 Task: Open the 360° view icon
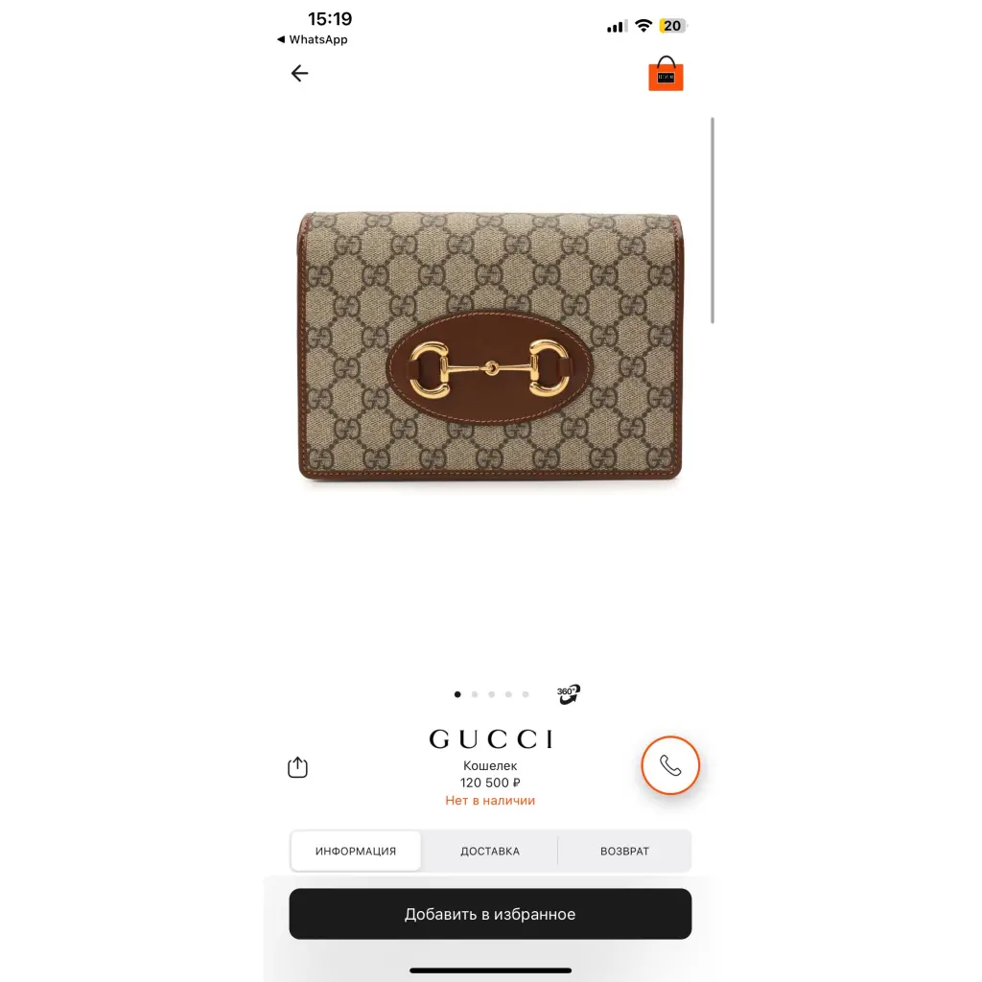[x=568, y=694]
